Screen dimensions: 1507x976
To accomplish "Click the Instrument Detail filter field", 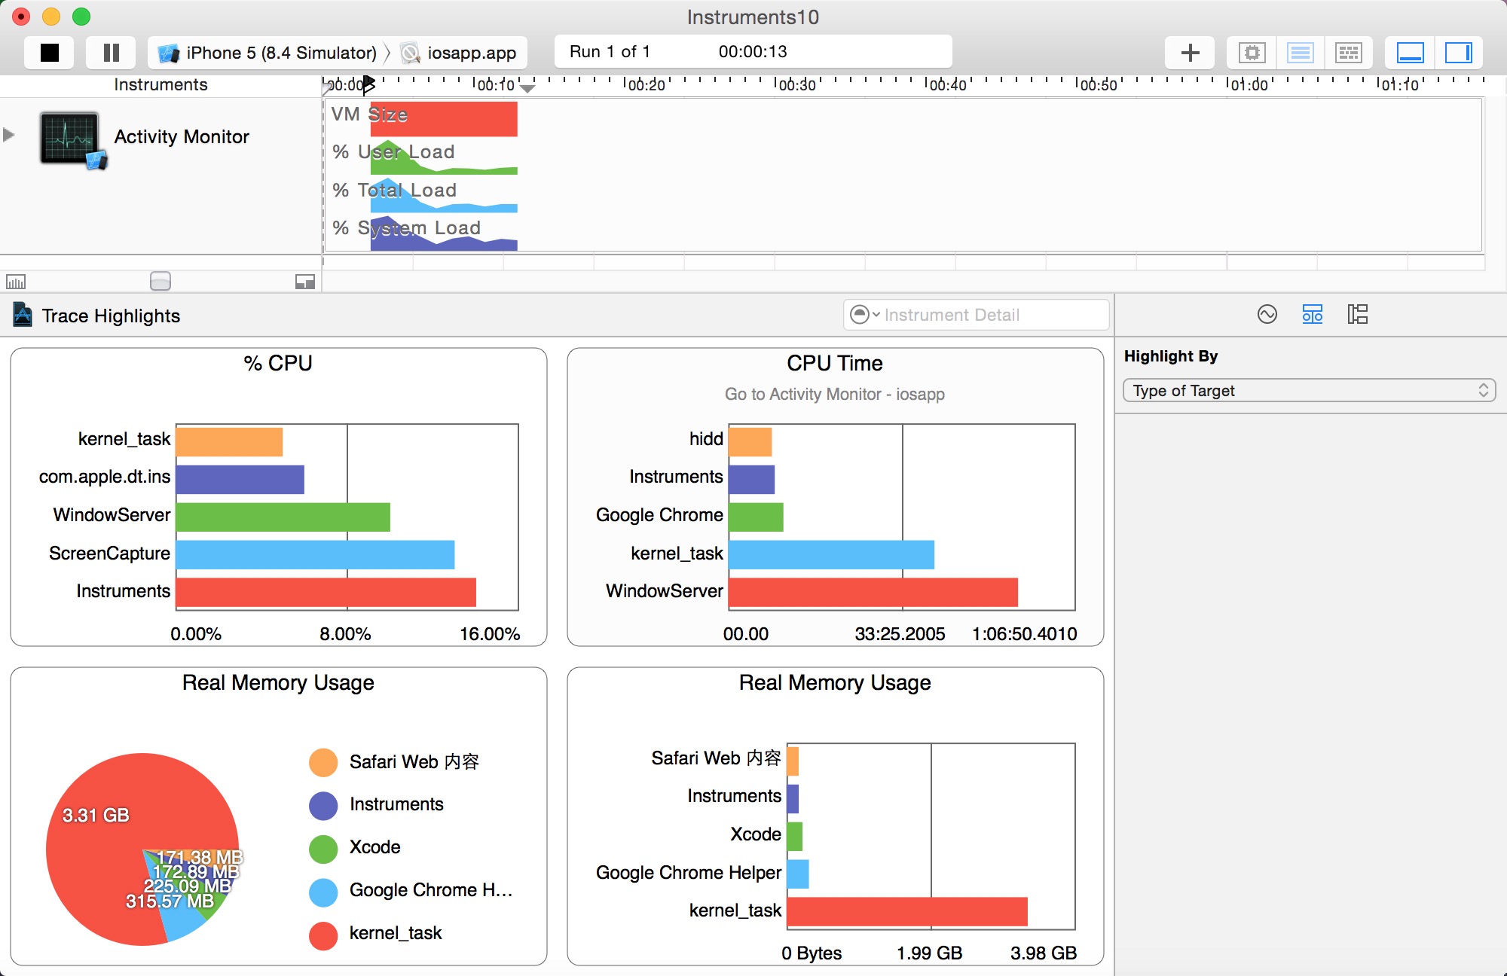I will [977, 315].
